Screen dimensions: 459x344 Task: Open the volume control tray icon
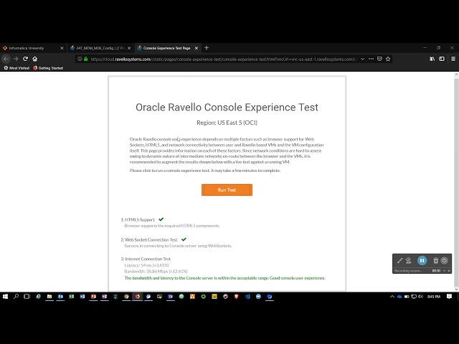[421, 296]
